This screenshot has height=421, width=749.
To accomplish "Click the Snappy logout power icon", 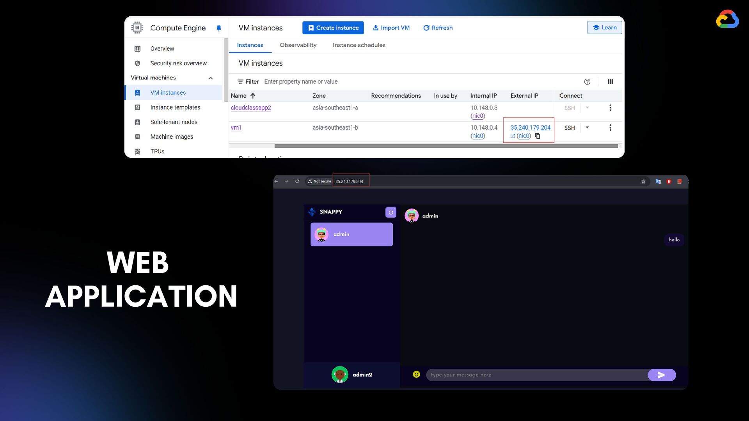I will (x=390, y=212).
